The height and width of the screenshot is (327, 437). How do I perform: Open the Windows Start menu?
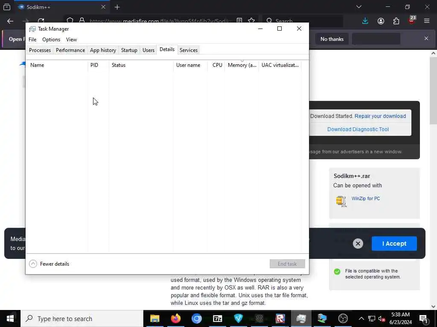click(10, 318)
